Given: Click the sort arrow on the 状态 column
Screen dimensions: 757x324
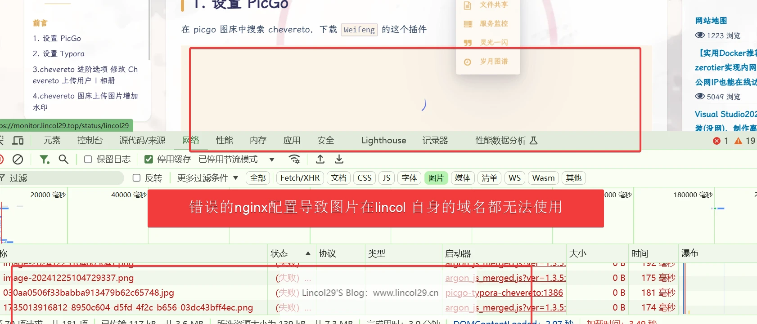Looking at the screenshot, I should (308, 253).
